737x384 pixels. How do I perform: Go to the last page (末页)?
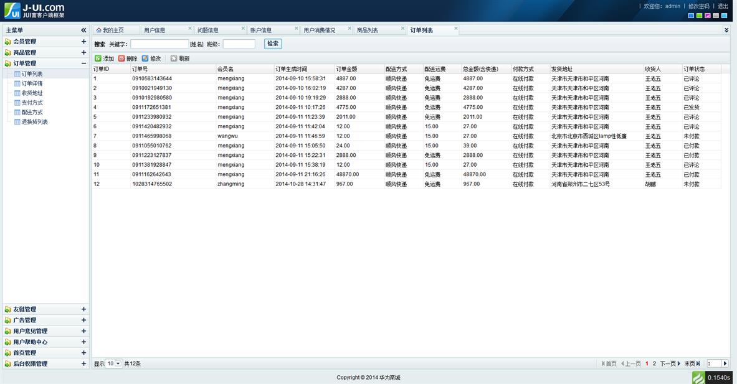[x=692, y=364]
